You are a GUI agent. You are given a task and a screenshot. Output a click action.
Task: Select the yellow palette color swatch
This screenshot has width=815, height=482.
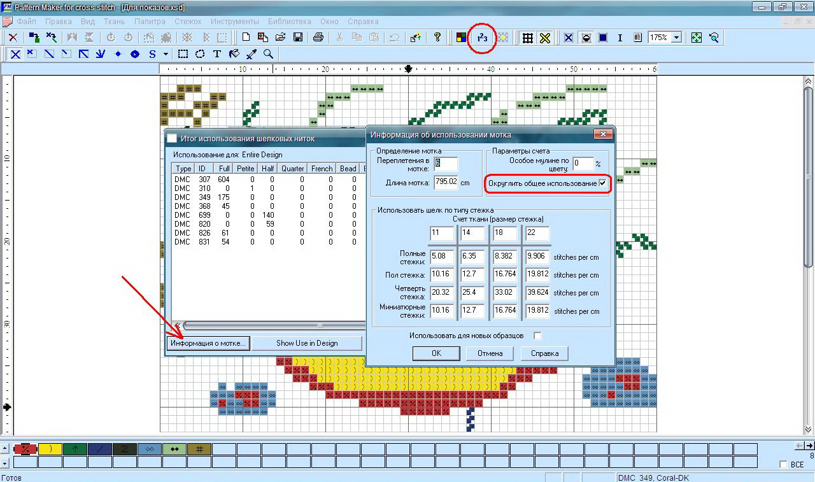tap(50, 449)
